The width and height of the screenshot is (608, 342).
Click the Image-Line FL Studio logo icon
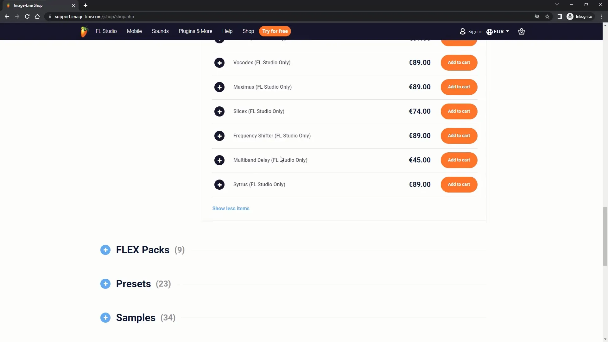(84, 31)
